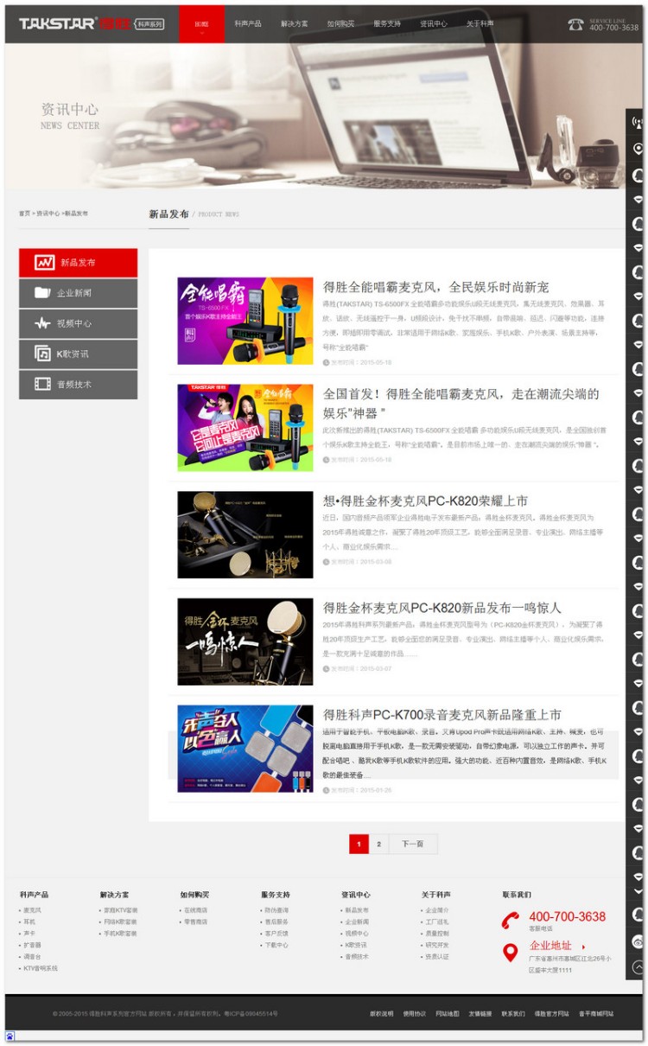Open 得胜官方网站 in the bottom bar
648x1046 pixels.
551,1014
